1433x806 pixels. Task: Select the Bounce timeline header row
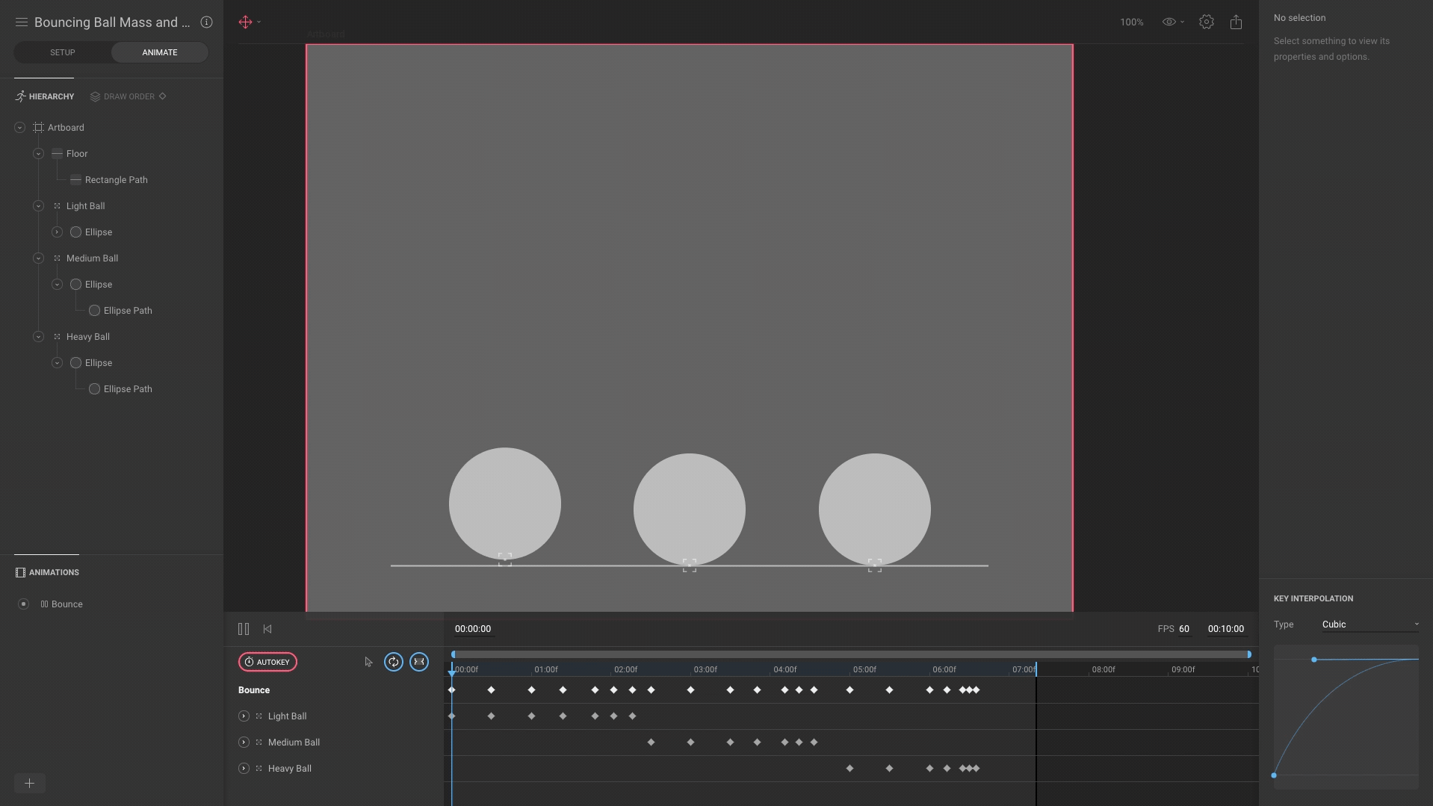[254, 690]
